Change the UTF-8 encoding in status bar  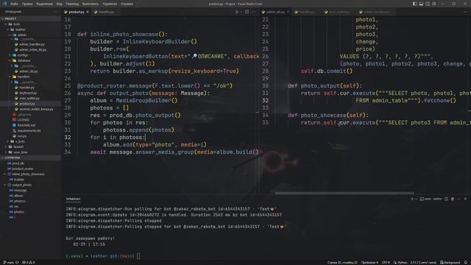(x=386, y=262)
